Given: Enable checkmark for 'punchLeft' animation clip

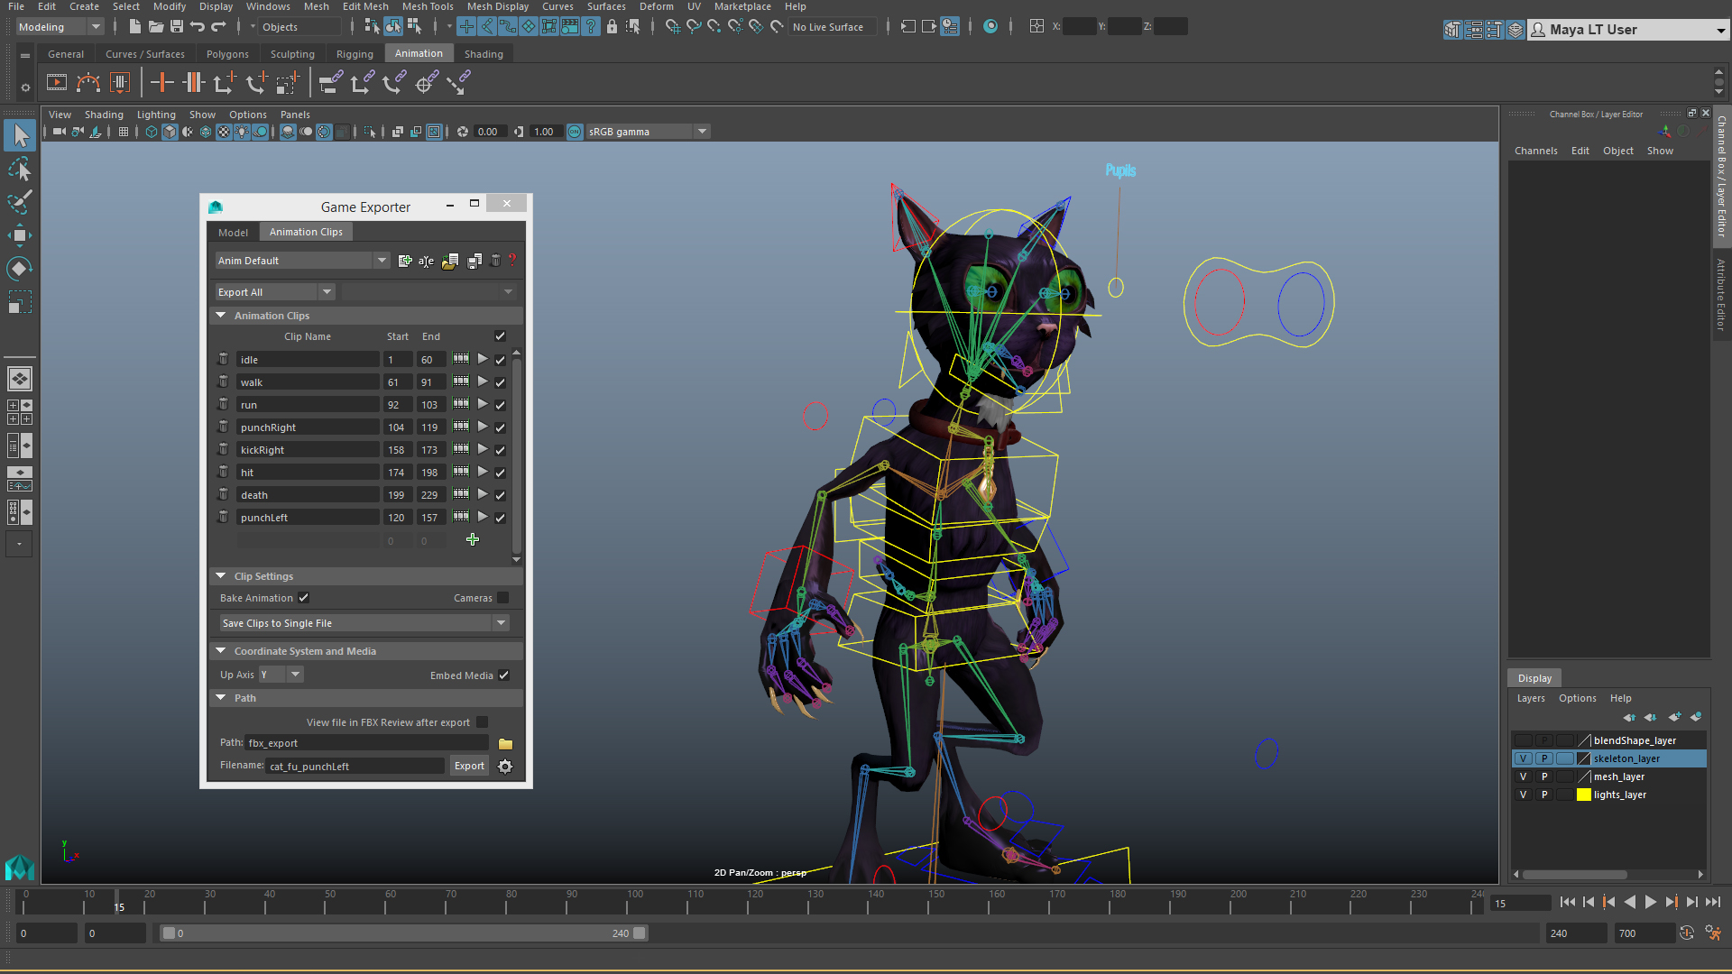Looking at the screenshot, I should [x=500, y=518].
